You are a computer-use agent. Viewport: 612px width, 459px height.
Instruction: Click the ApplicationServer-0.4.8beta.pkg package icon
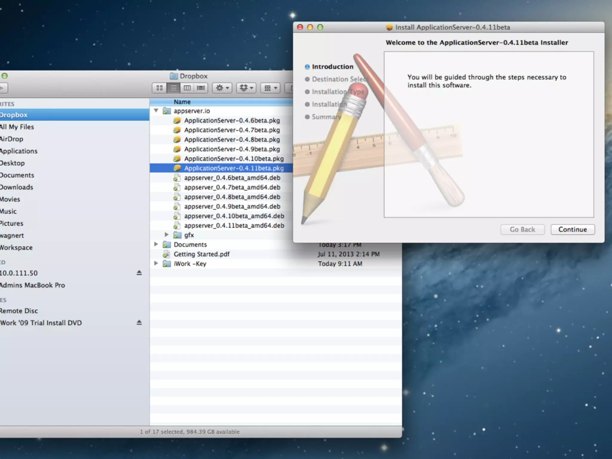pyautogui.click(x=177, y=140)
